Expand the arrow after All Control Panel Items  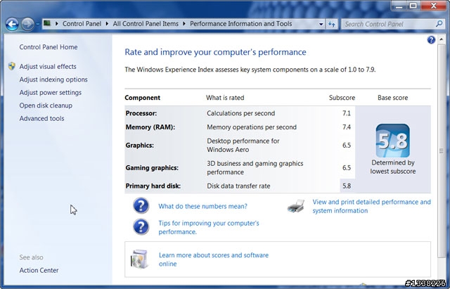click(184, 24)
